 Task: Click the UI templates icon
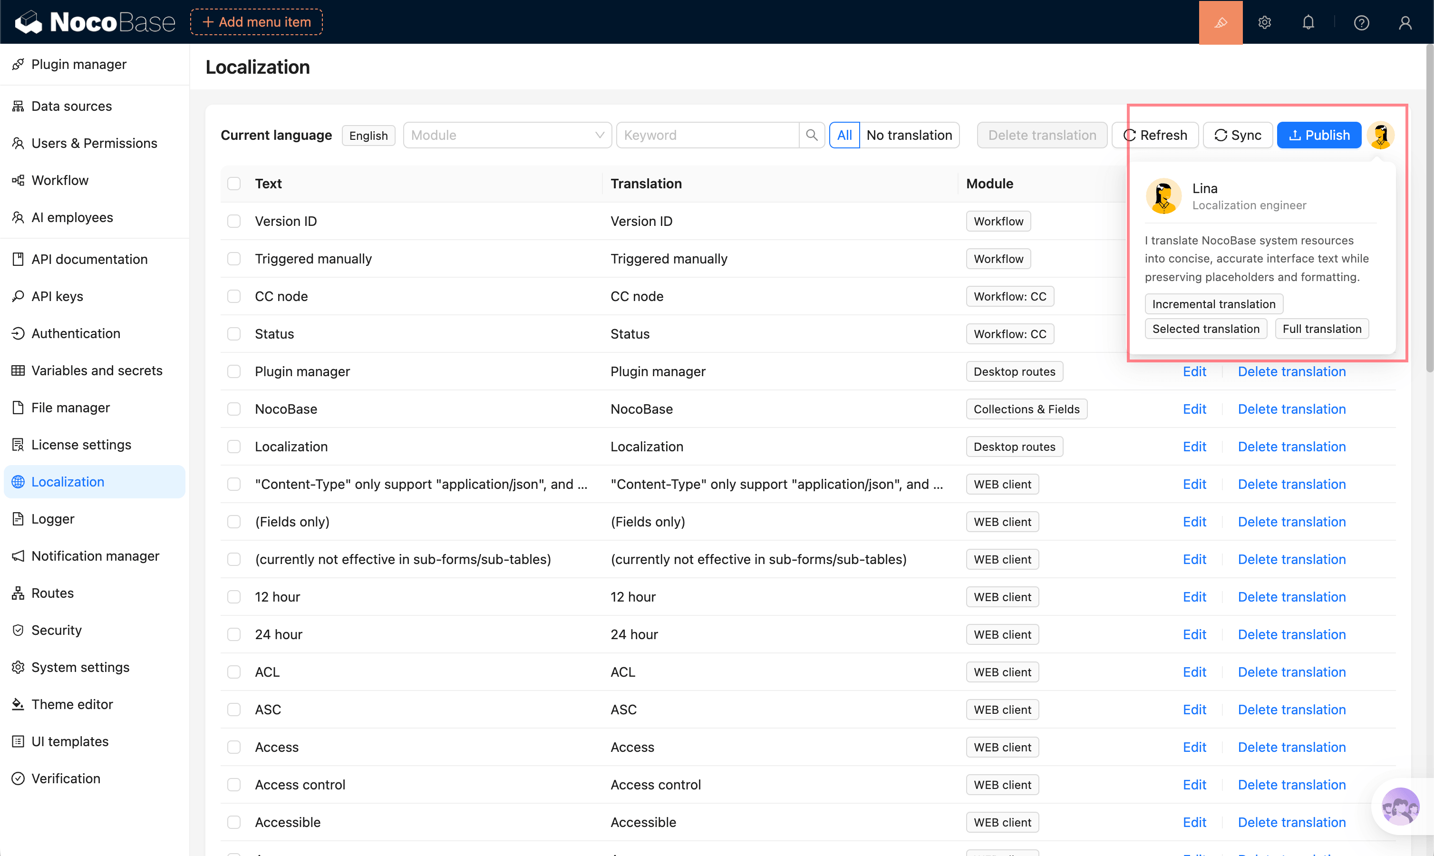[x=18, y=741]
